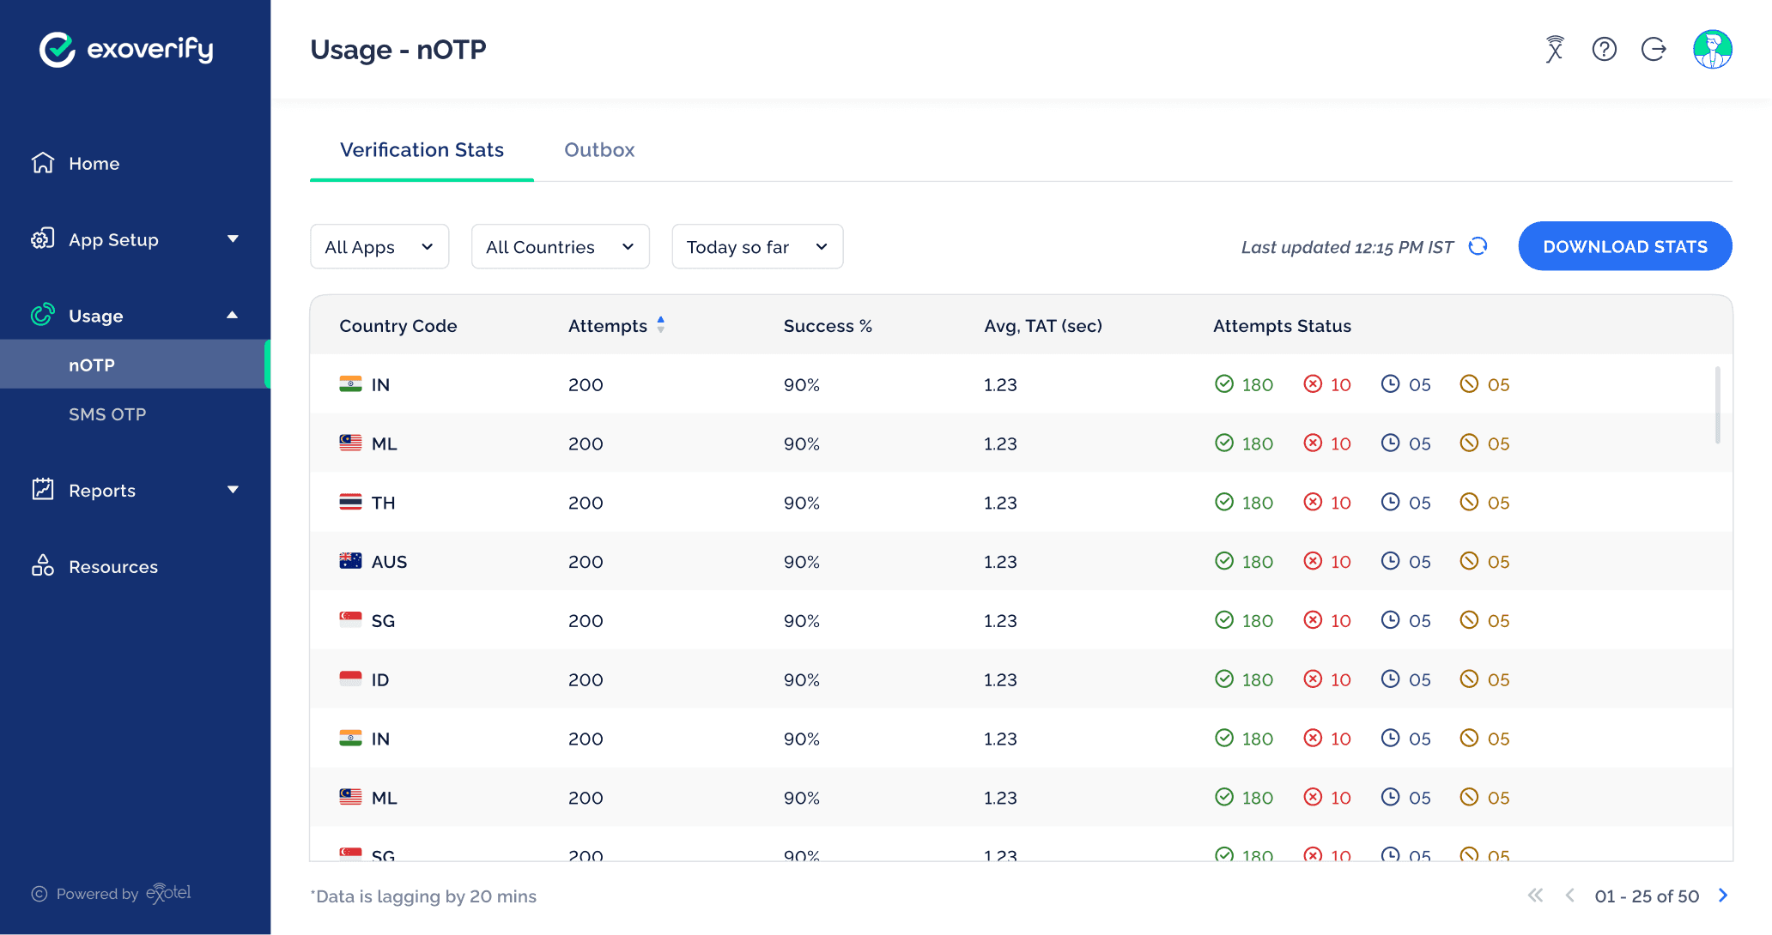The width and height of the screenshot is (1772, 935).
Task: Open the All Apps dropdown
Action: tap(379, 247)
